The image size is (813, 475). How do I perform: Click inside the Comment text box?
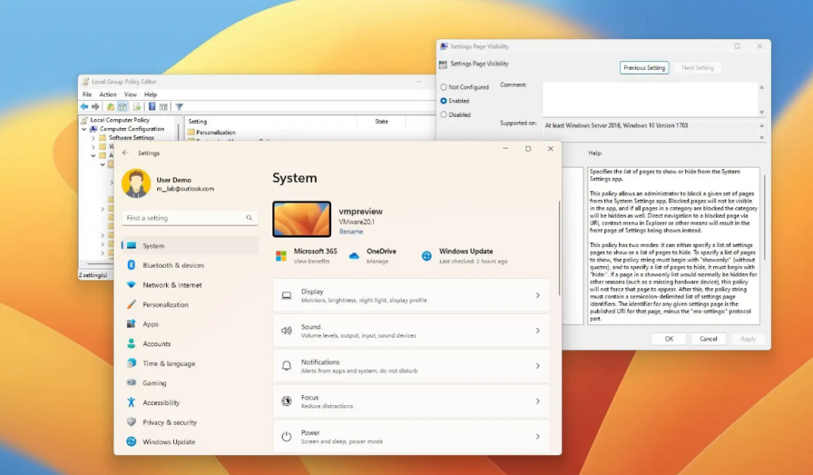650,99
